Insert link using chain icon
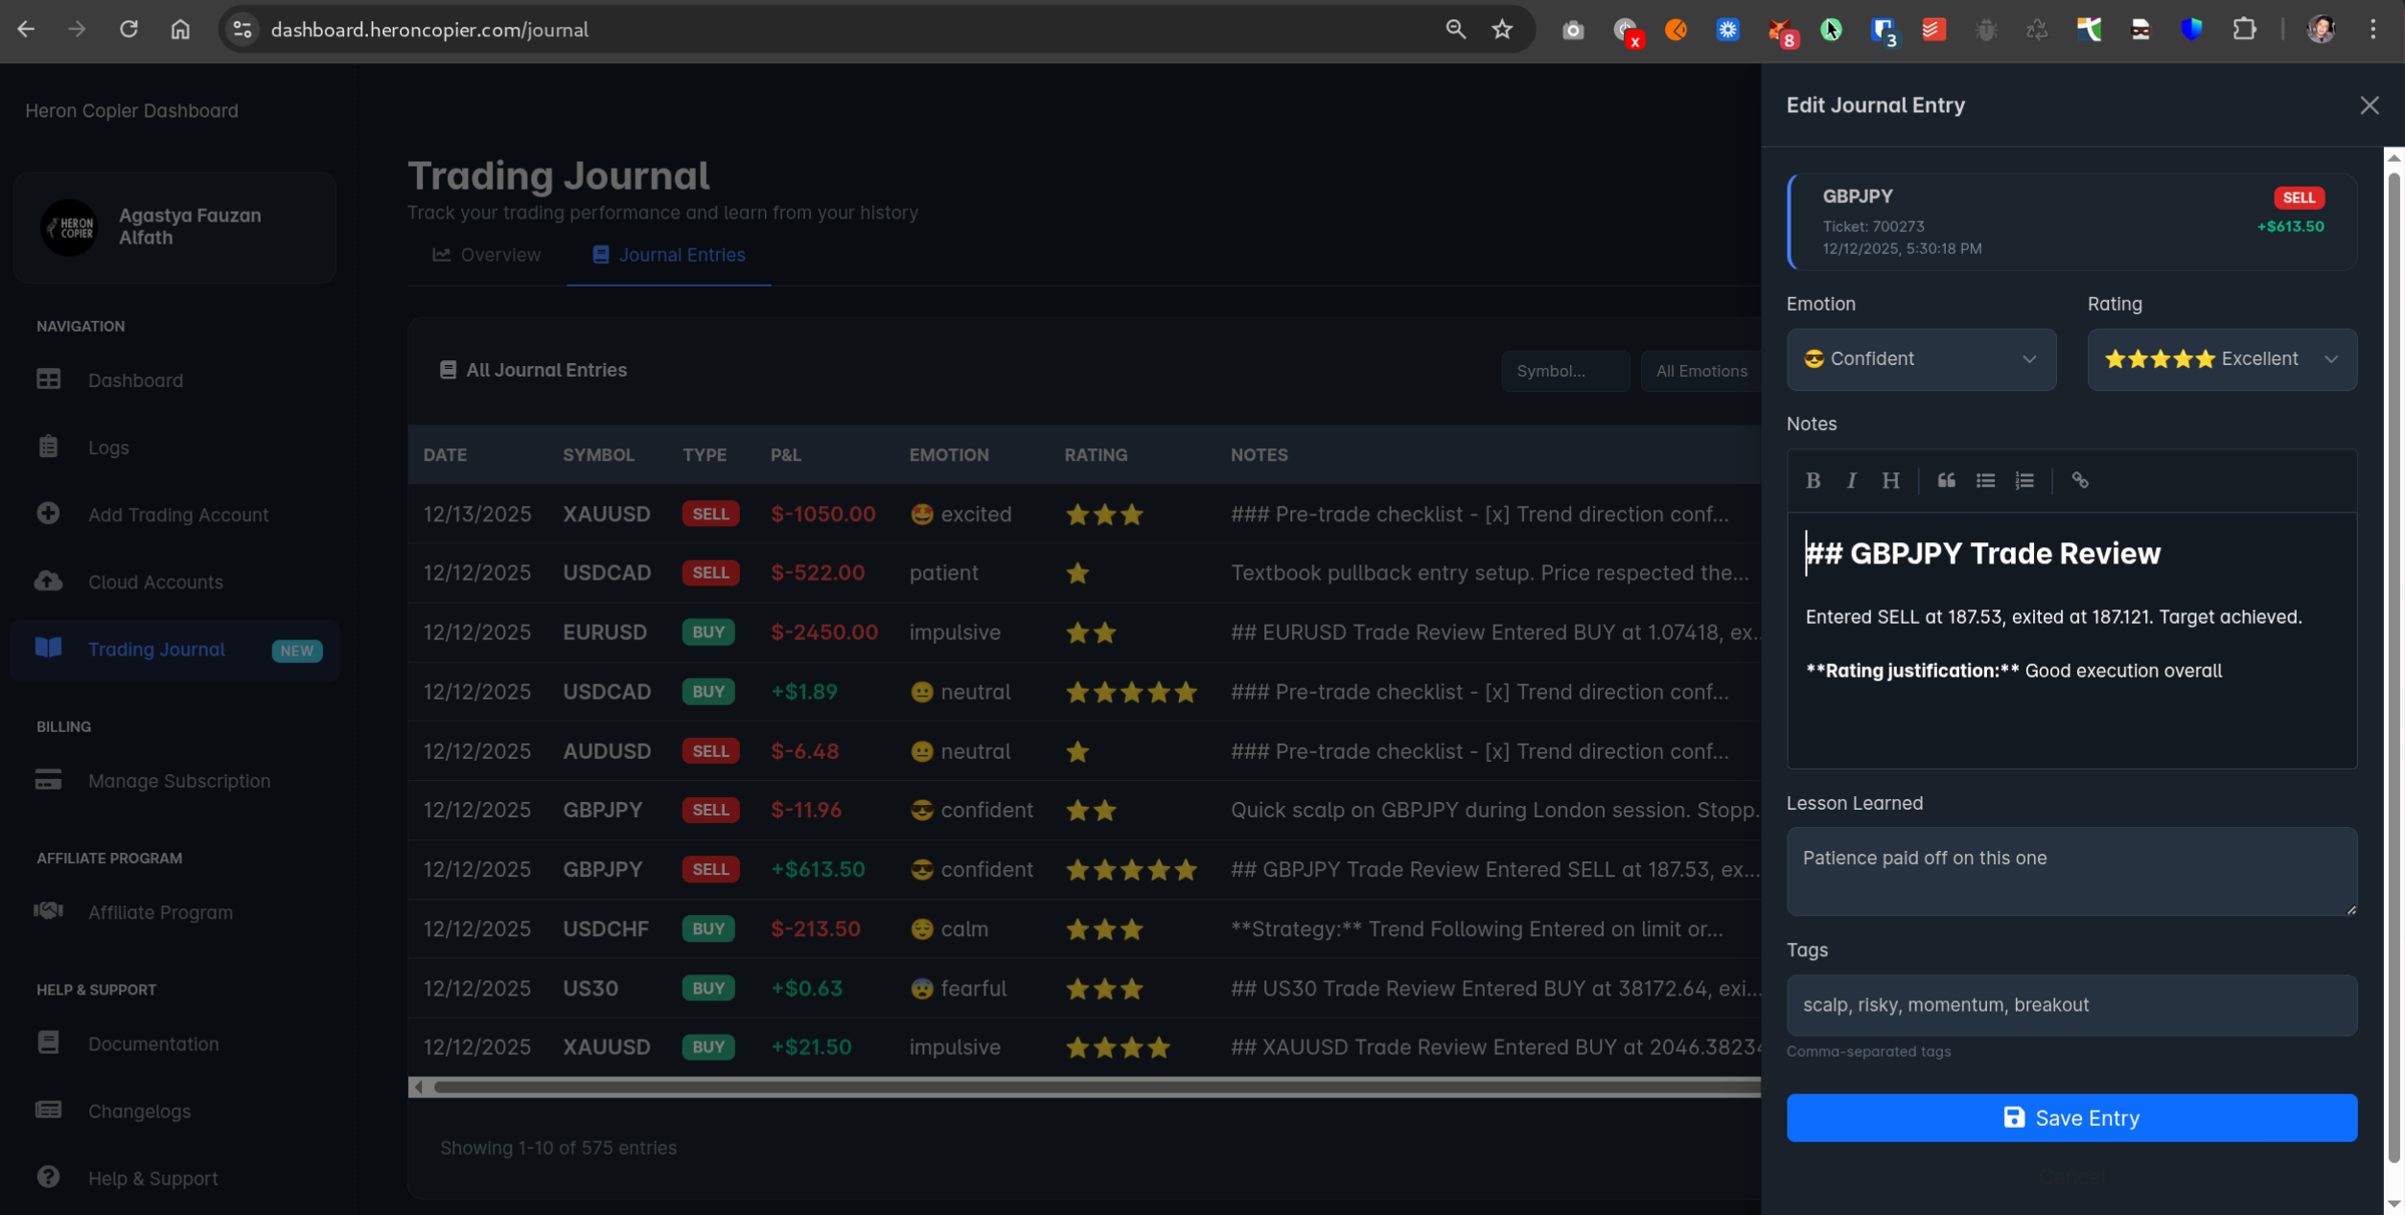The image size is (2405, 1215). point(2079,480)
